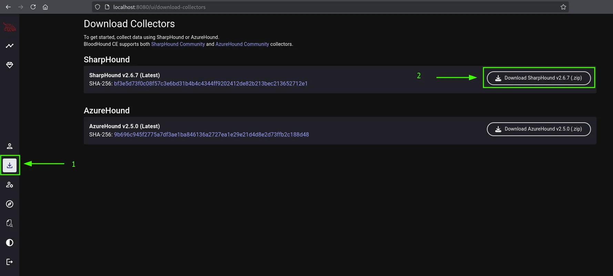This screenshot has height=276, width=613.
Task: Click the logout icon in the sidebar
Action: [x=10, y=262]
